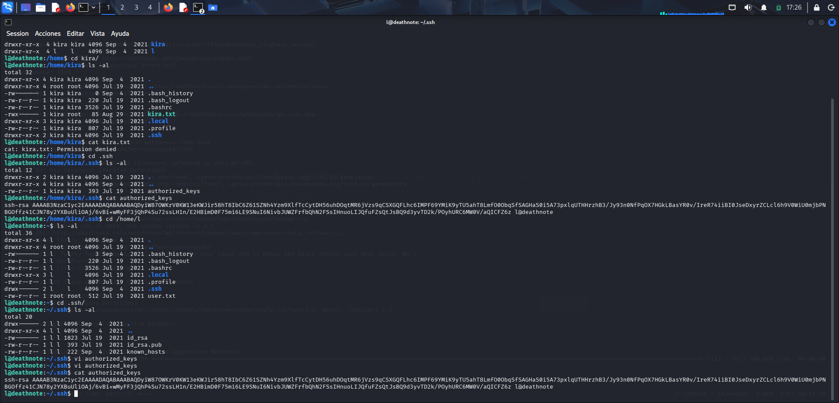The image size is (839, 403).
Task: Open the network status icon in the system tray
Action: tap(732, 7)
